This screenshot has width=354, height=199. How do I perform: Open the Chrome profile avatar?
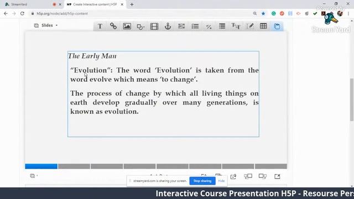click(x=340, y=13)
